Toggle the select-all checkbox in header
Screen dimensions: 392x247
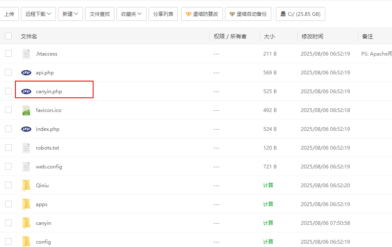[8, 36]
